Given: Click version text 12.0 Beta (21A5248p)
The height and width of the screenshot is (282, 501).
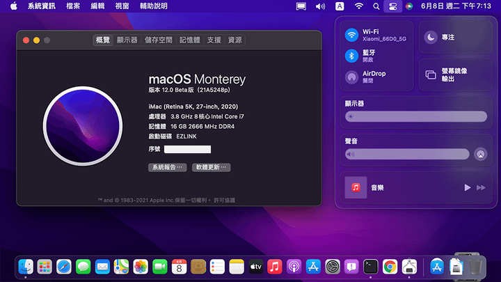Looking at the screenshot, I should (189, 90).
